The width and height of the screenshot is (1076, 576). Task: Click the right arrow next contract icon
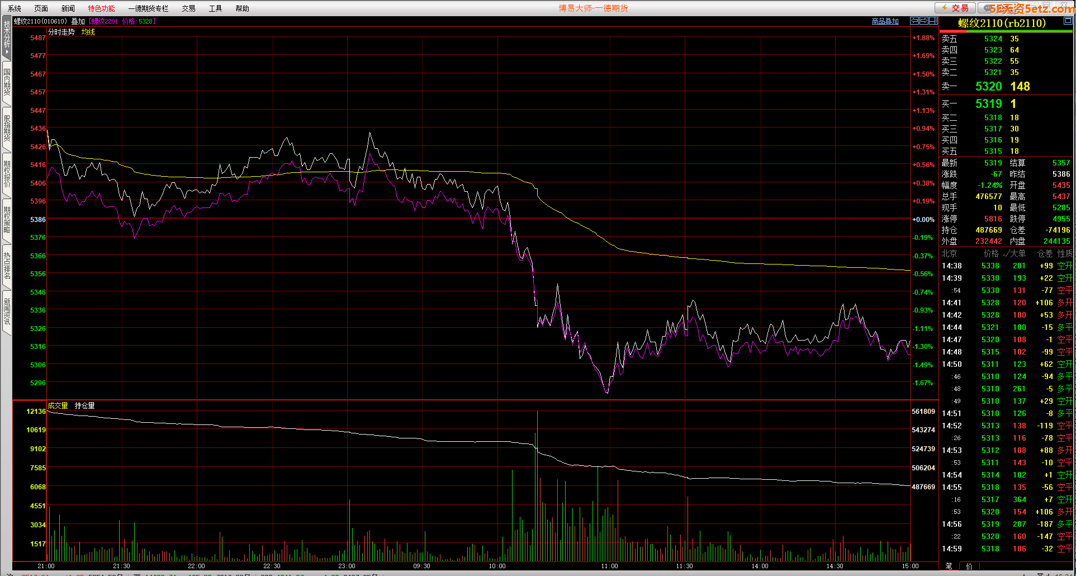pos(924,21)
